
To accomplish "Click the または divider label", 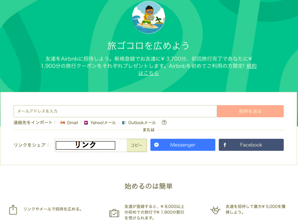I will 149,130.
